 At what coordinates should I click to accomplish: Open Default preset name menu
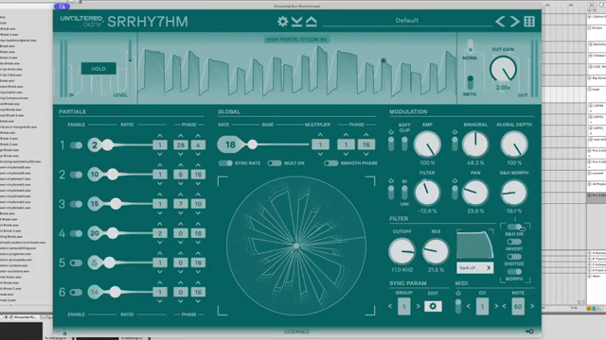[x=406, y=21]
